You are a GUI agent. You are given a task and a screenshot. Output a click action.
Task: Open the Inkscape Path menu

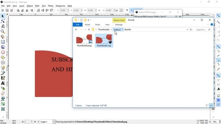[x=37, y=6]
